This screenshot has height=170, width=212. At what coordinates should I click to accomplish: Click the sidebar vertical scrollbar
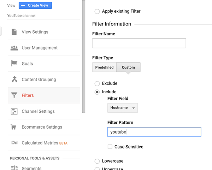click(x=83, y=57)
